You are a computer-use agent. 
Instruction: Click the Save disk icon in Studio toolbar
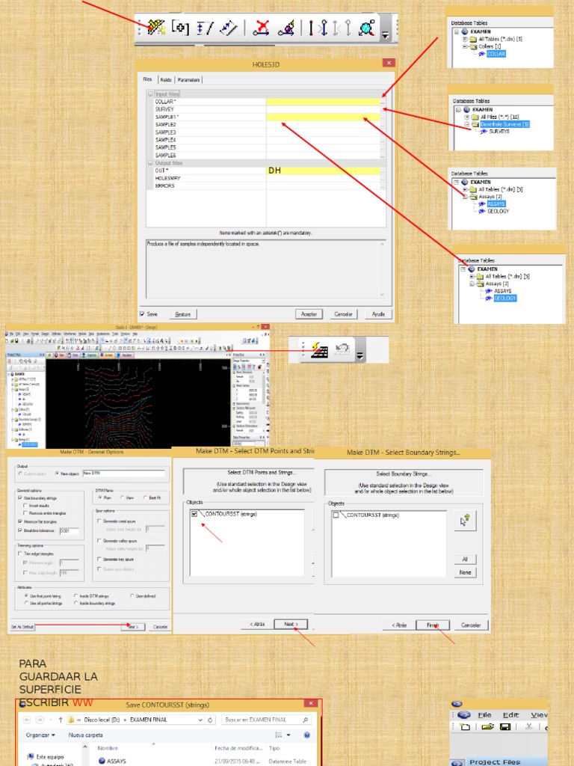pos(505,727)
